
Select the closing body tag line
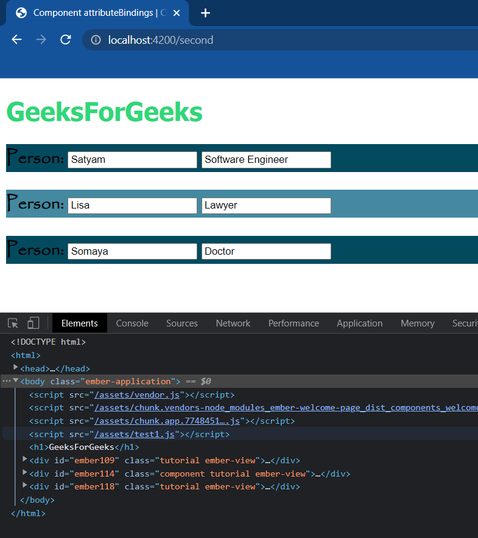point(37,500)
